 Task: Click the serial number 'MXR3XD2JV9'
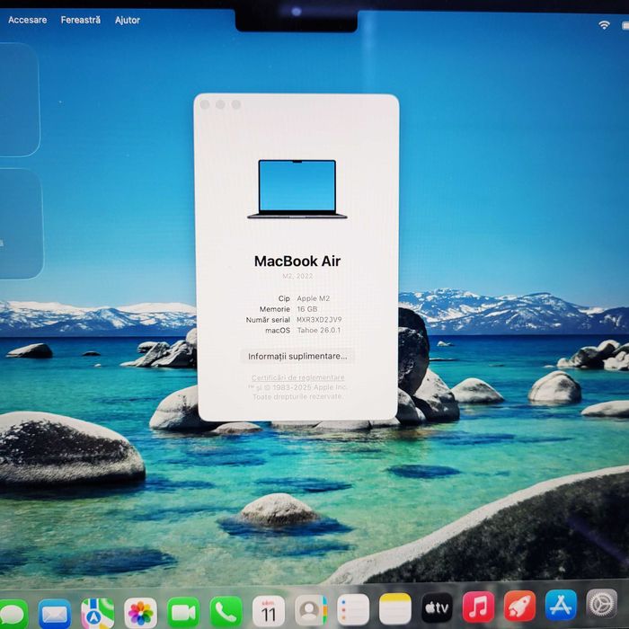tap(319, 320)
